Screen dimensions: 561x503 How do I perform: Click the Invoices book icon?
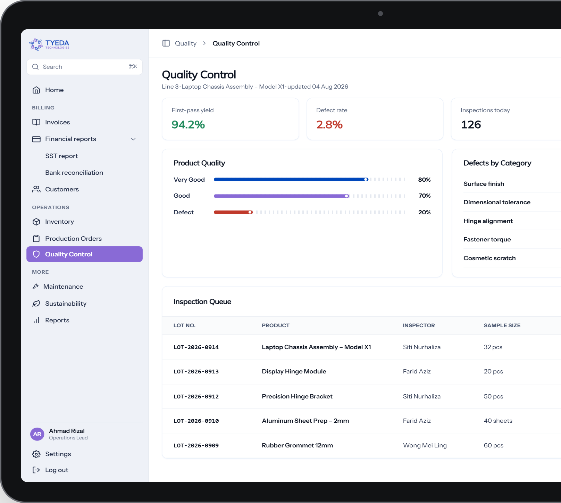36,122
